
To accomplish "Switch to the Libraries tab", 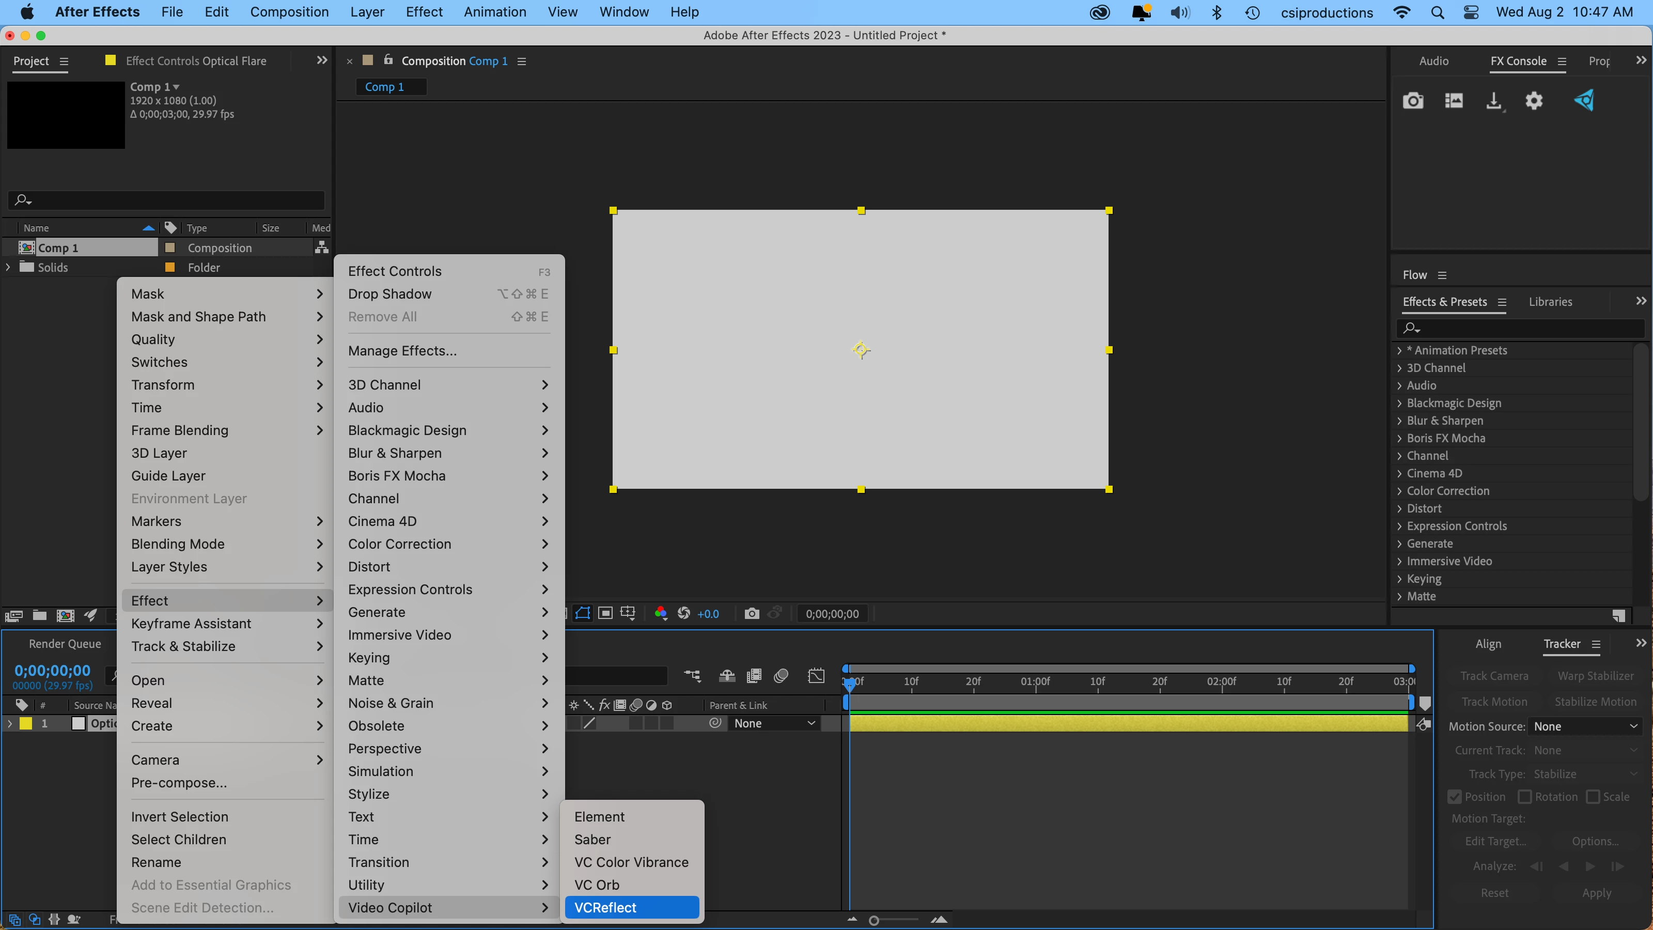I will 1550,302.
